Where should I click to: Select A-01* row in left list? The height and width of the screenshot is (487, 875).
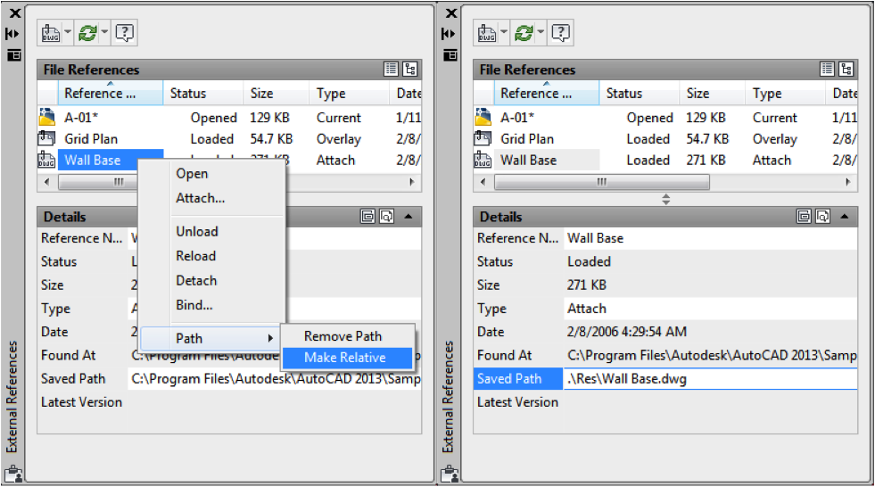229,118
